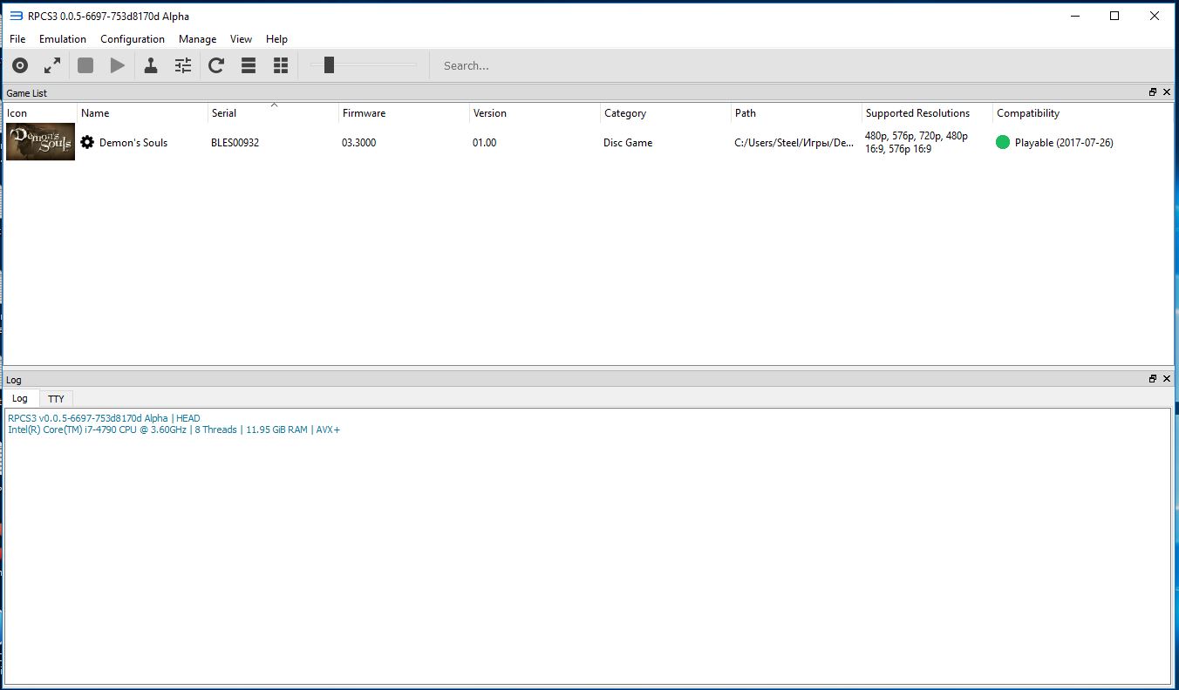Image resolution: width=1179 pixels, height=690 pixels.
Task: Open the Emulation menu
Action: click(63, 39)
